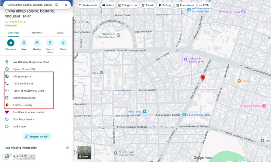The image size is (271, 162).
Task: Click Add a label
Action: tap(20, 127)
